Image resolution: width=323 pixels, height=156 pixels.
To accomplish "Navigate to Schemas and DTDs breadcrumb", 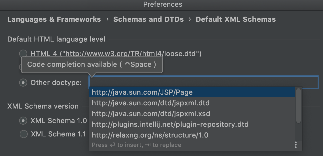I will pyautogui.click(x=148, y=19).
